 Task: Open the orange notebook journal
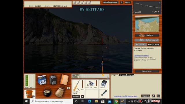coord(64,80)
